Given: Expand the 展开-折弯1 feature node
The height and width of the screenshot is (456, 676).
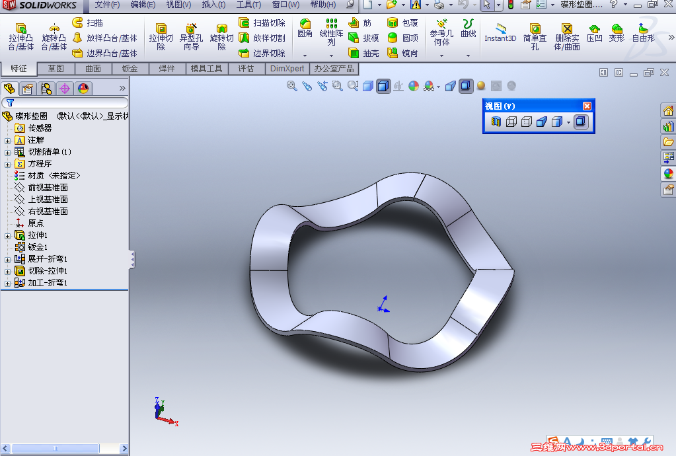Looking at the screenshot, I should click(7, 260).
